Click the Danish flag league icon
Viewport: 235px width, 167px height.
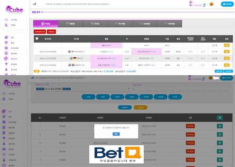click(x=73, y=51)
